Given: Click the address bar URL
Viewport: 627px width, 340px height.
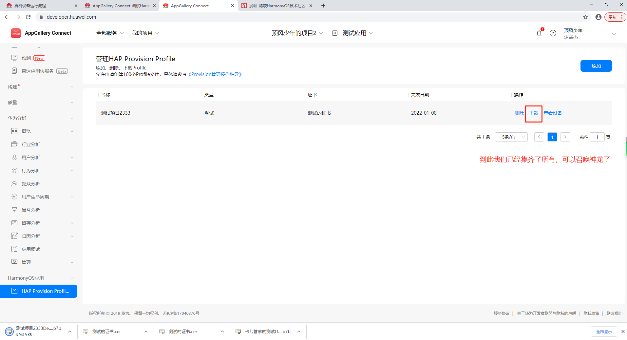Looking at the screenshot, I should point(71,17).
